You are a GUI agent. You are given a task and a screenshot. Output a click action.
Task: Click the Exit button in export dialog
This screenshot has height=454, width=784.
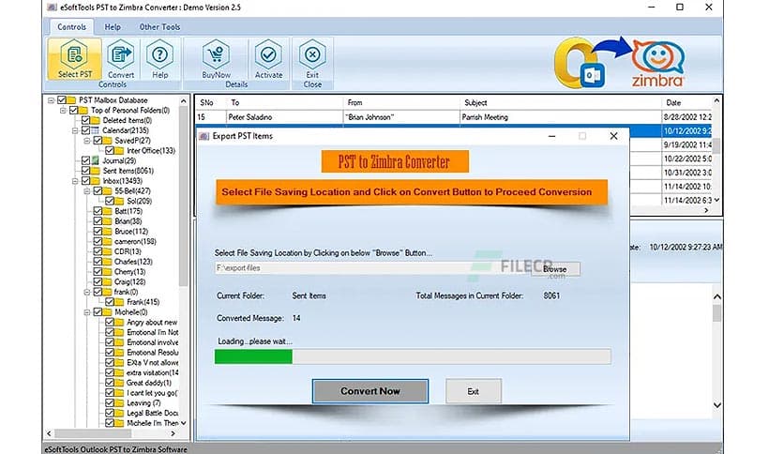[473, 391]
